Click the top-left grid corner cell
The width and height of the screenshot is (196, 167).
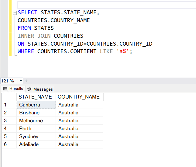(9, 97)
